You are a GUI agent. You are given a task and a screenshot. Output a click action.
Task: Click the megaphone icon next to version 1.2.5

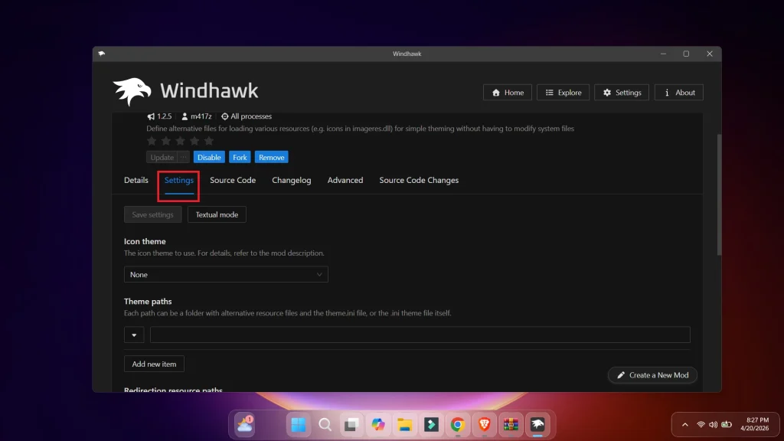[x=151, y=116]
